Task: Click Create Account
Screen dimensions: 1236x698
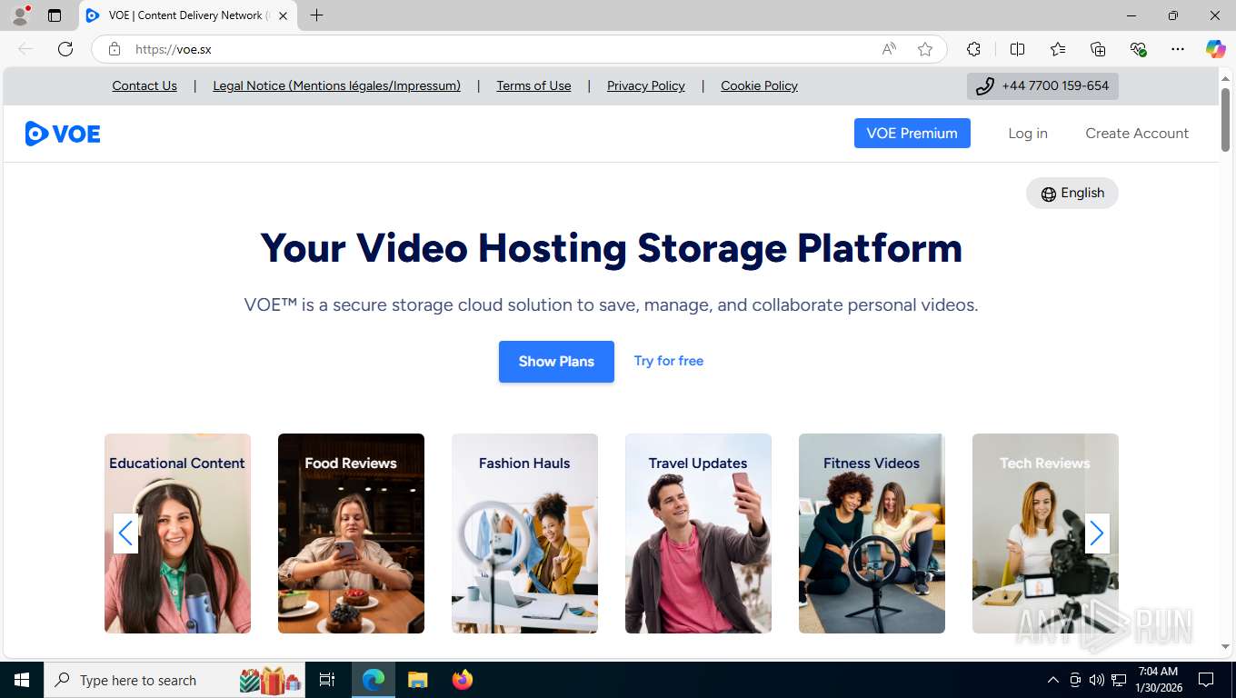Action: click(x=1137, y=133)
